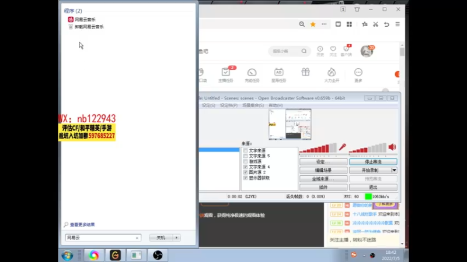
Task: Click the browser reader window icon
Action: pos(338,24)
